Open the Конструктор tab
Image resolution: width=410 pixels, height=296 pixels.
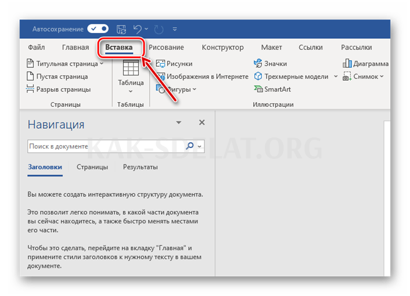(x=222, y=47)
